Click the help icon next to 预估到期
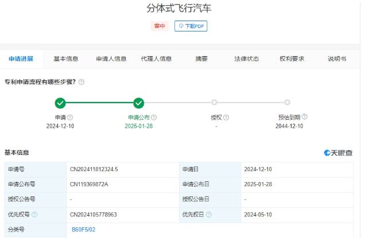 tap(305, 117)
